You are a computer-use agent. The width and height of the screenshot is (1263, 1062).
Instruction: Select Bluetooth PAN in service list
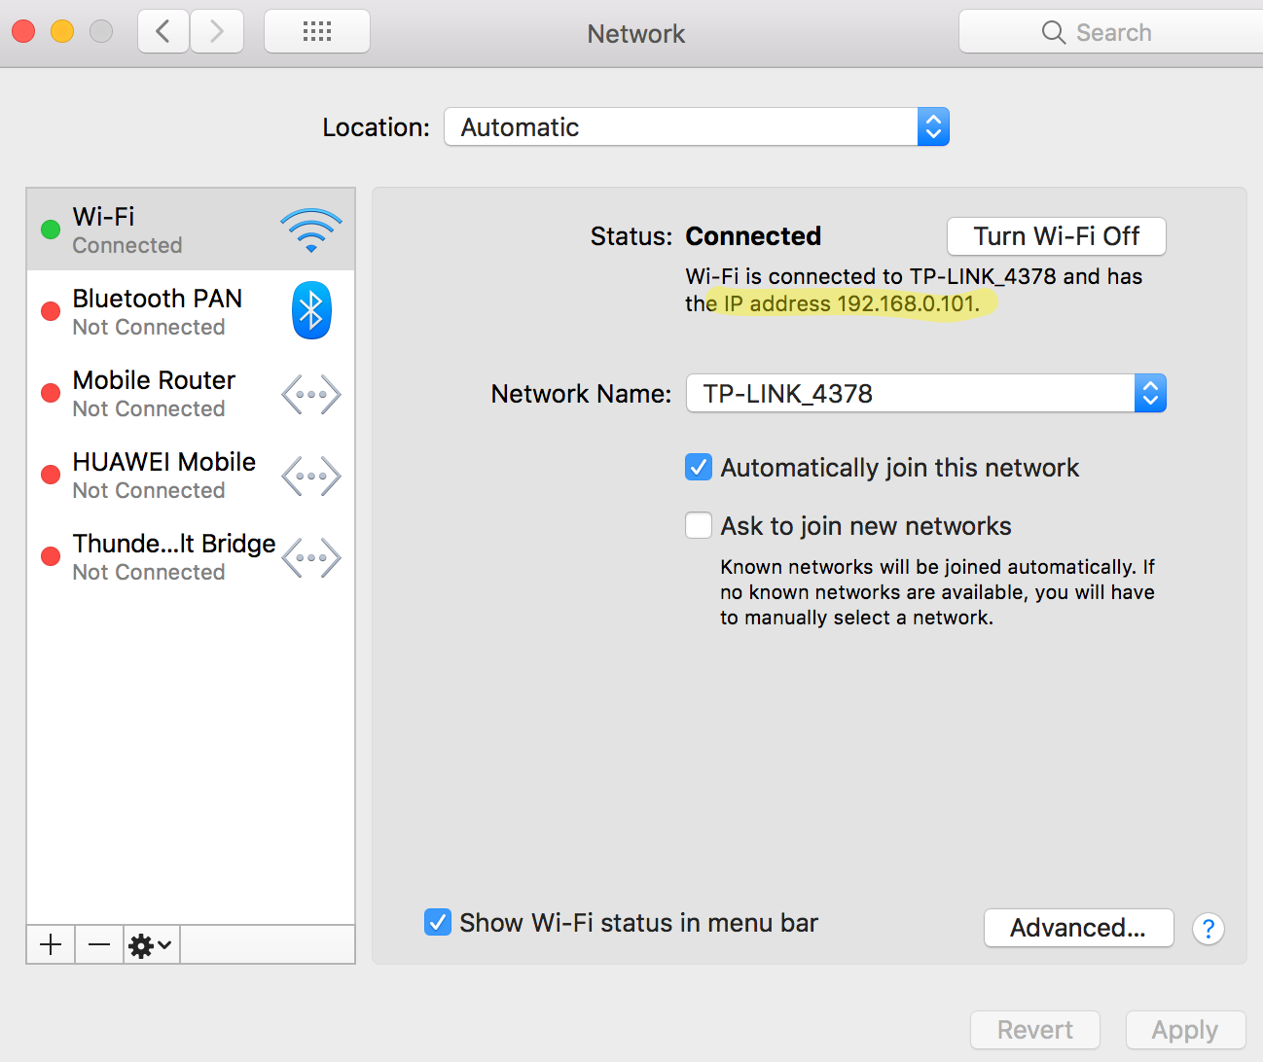[x=191, y=311]
